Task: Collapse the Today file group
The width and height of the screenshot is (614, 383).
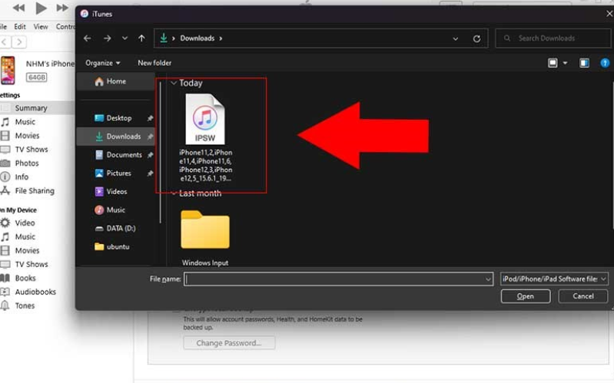Action: coord(174,83)
